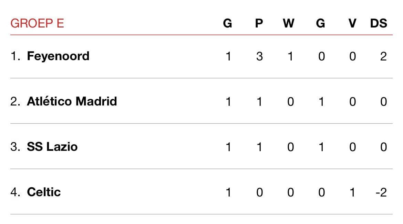Click rank number 2. beside Atlético Madrid

coord(15,101)
